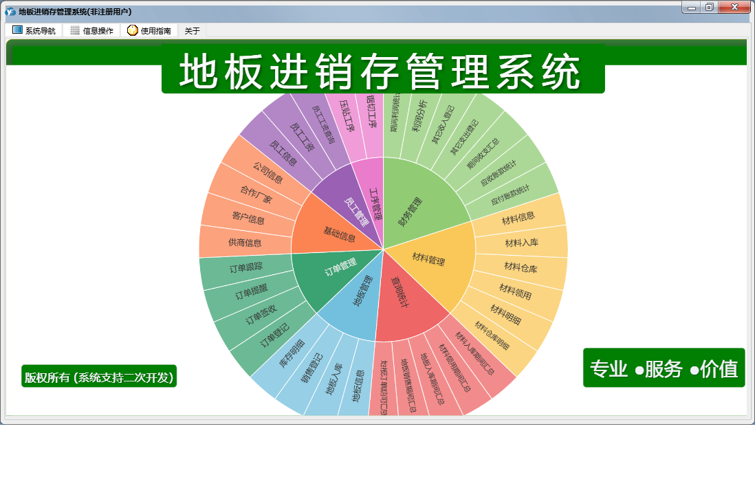Open the 客户信息 segment

248,218
